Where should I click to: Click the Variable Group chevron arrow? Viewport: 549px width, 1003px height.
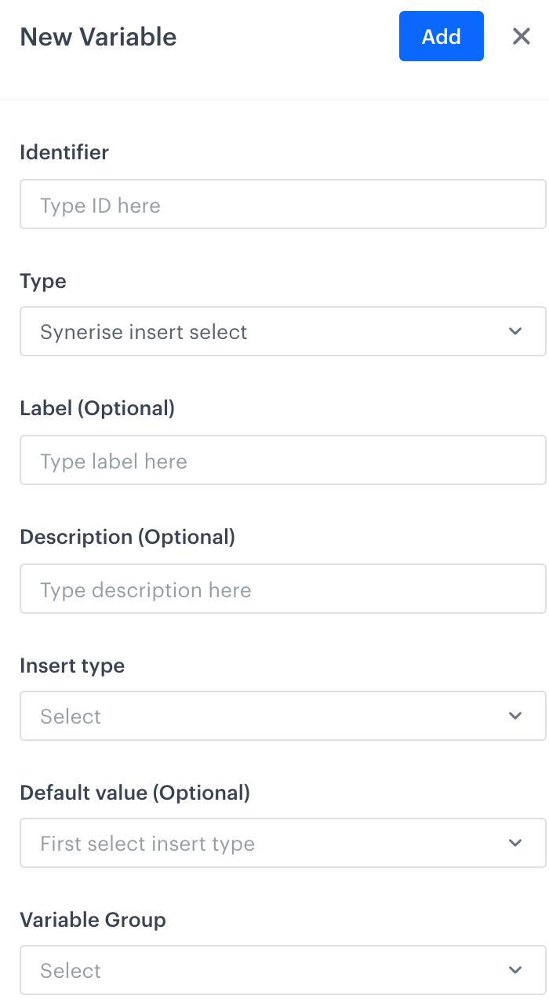pyautogui.click(x=515, y=970)
